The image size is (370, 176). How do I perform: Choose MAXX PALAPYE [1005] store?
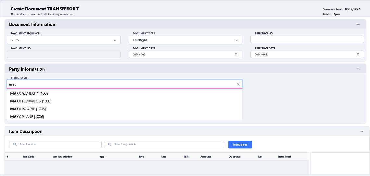pos(28,109)
